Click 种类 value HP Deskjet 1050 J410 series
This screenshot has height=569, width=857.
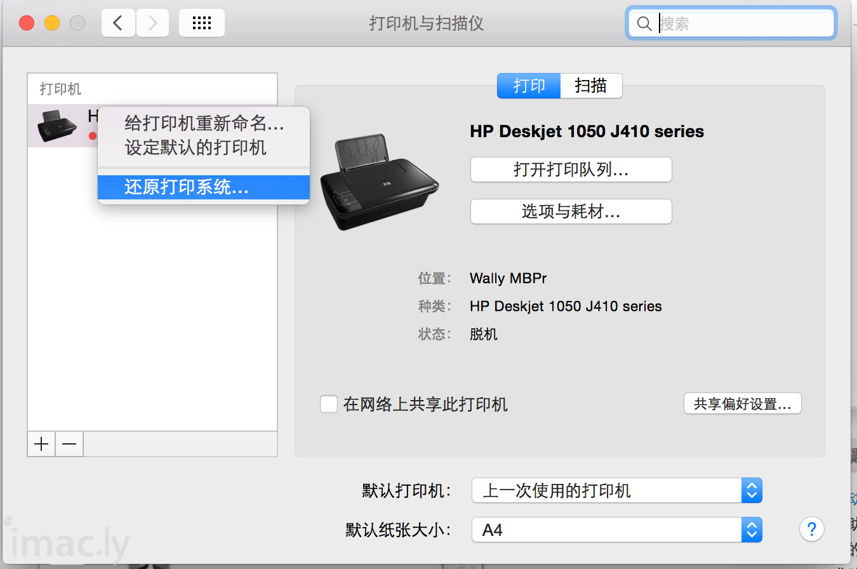(x=566, y=306)
